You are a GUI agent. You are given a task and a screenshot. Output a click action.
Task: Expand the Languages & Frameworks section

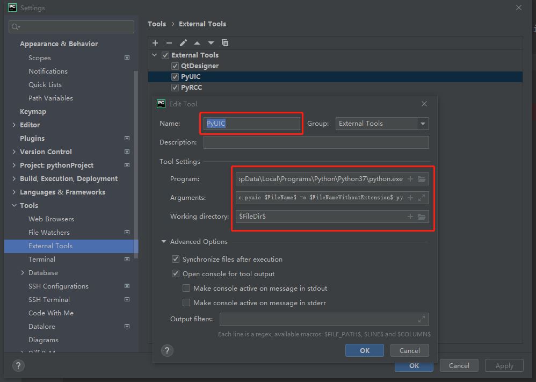pos(14,192)
